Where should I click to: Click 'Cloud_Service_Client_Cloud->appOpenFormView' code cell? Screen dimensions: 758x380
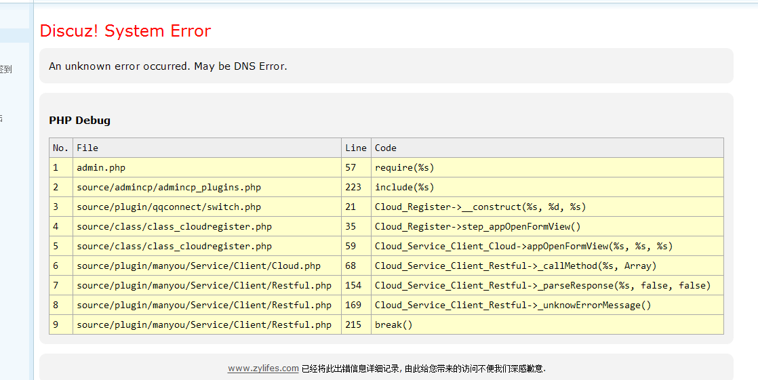pos(547,247)
